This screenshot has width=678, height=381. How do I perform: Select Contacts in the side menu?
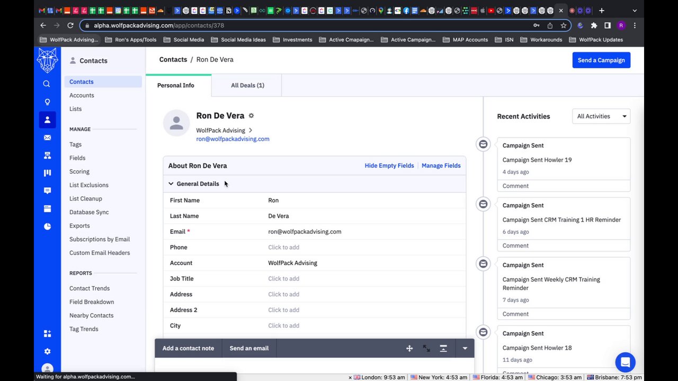[x=103, y=81]
